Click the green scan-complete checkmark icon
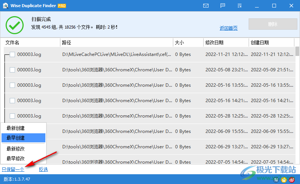 15,25
